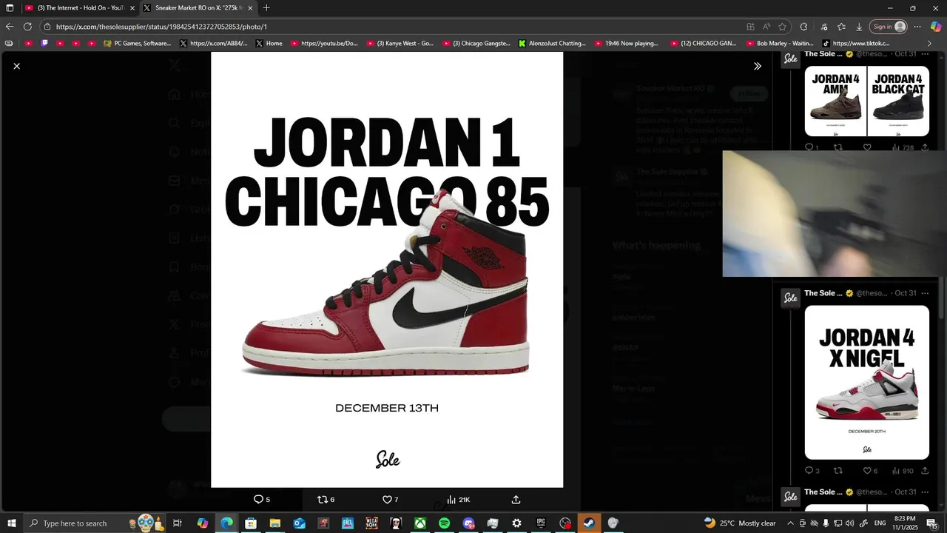This screenshot has height=533, width=947.
Task: Open The Sole avatar on Nigel post
Action: click(791, 298)
